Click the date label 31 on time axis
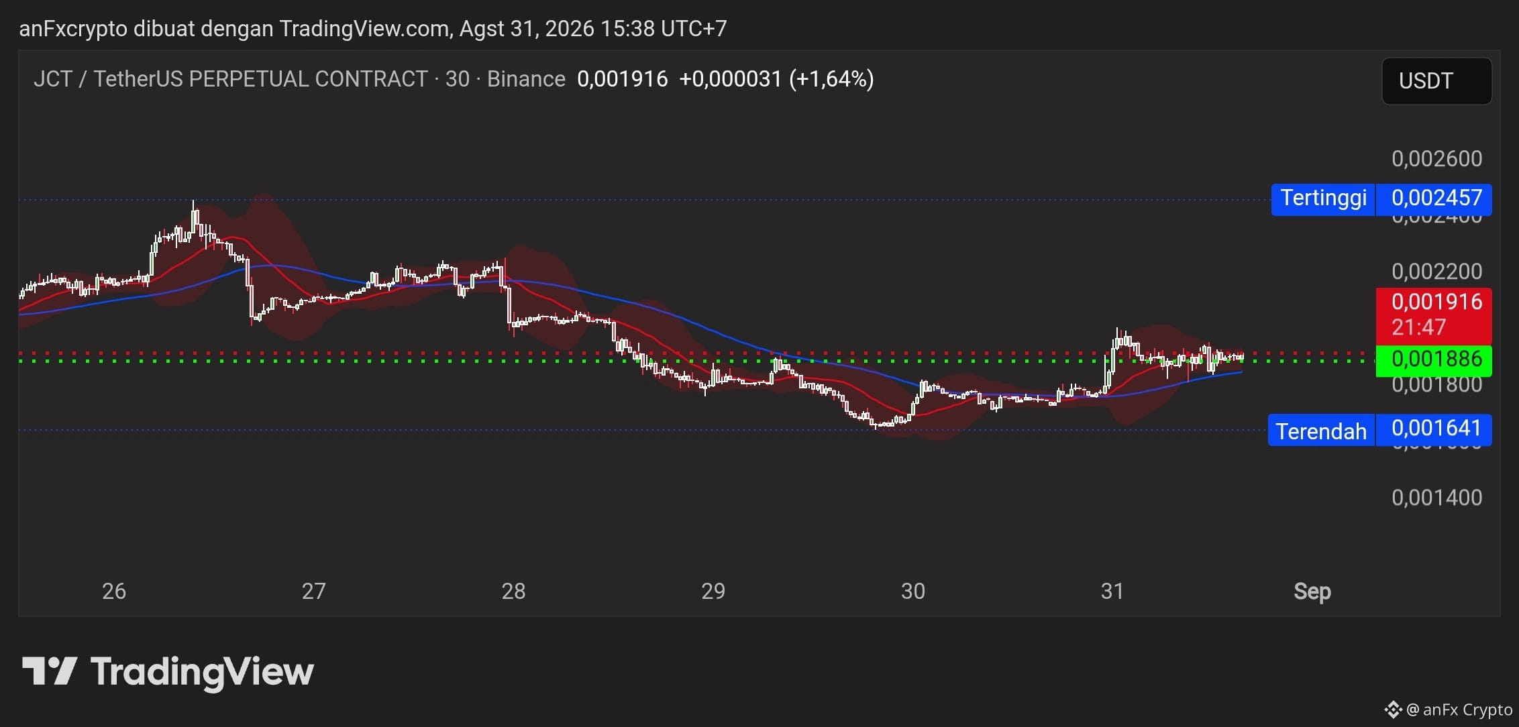This screenshot has width=1519, height=727. click(x=1112, y=592)
